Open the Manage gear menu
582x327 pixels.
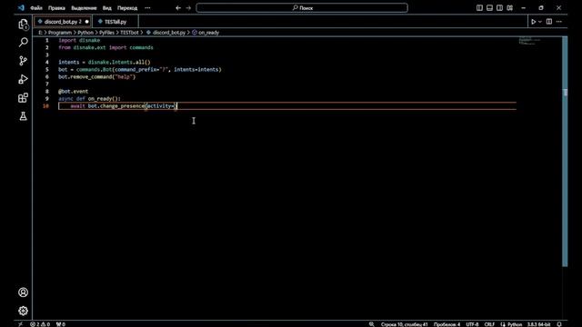coord(23,311)
